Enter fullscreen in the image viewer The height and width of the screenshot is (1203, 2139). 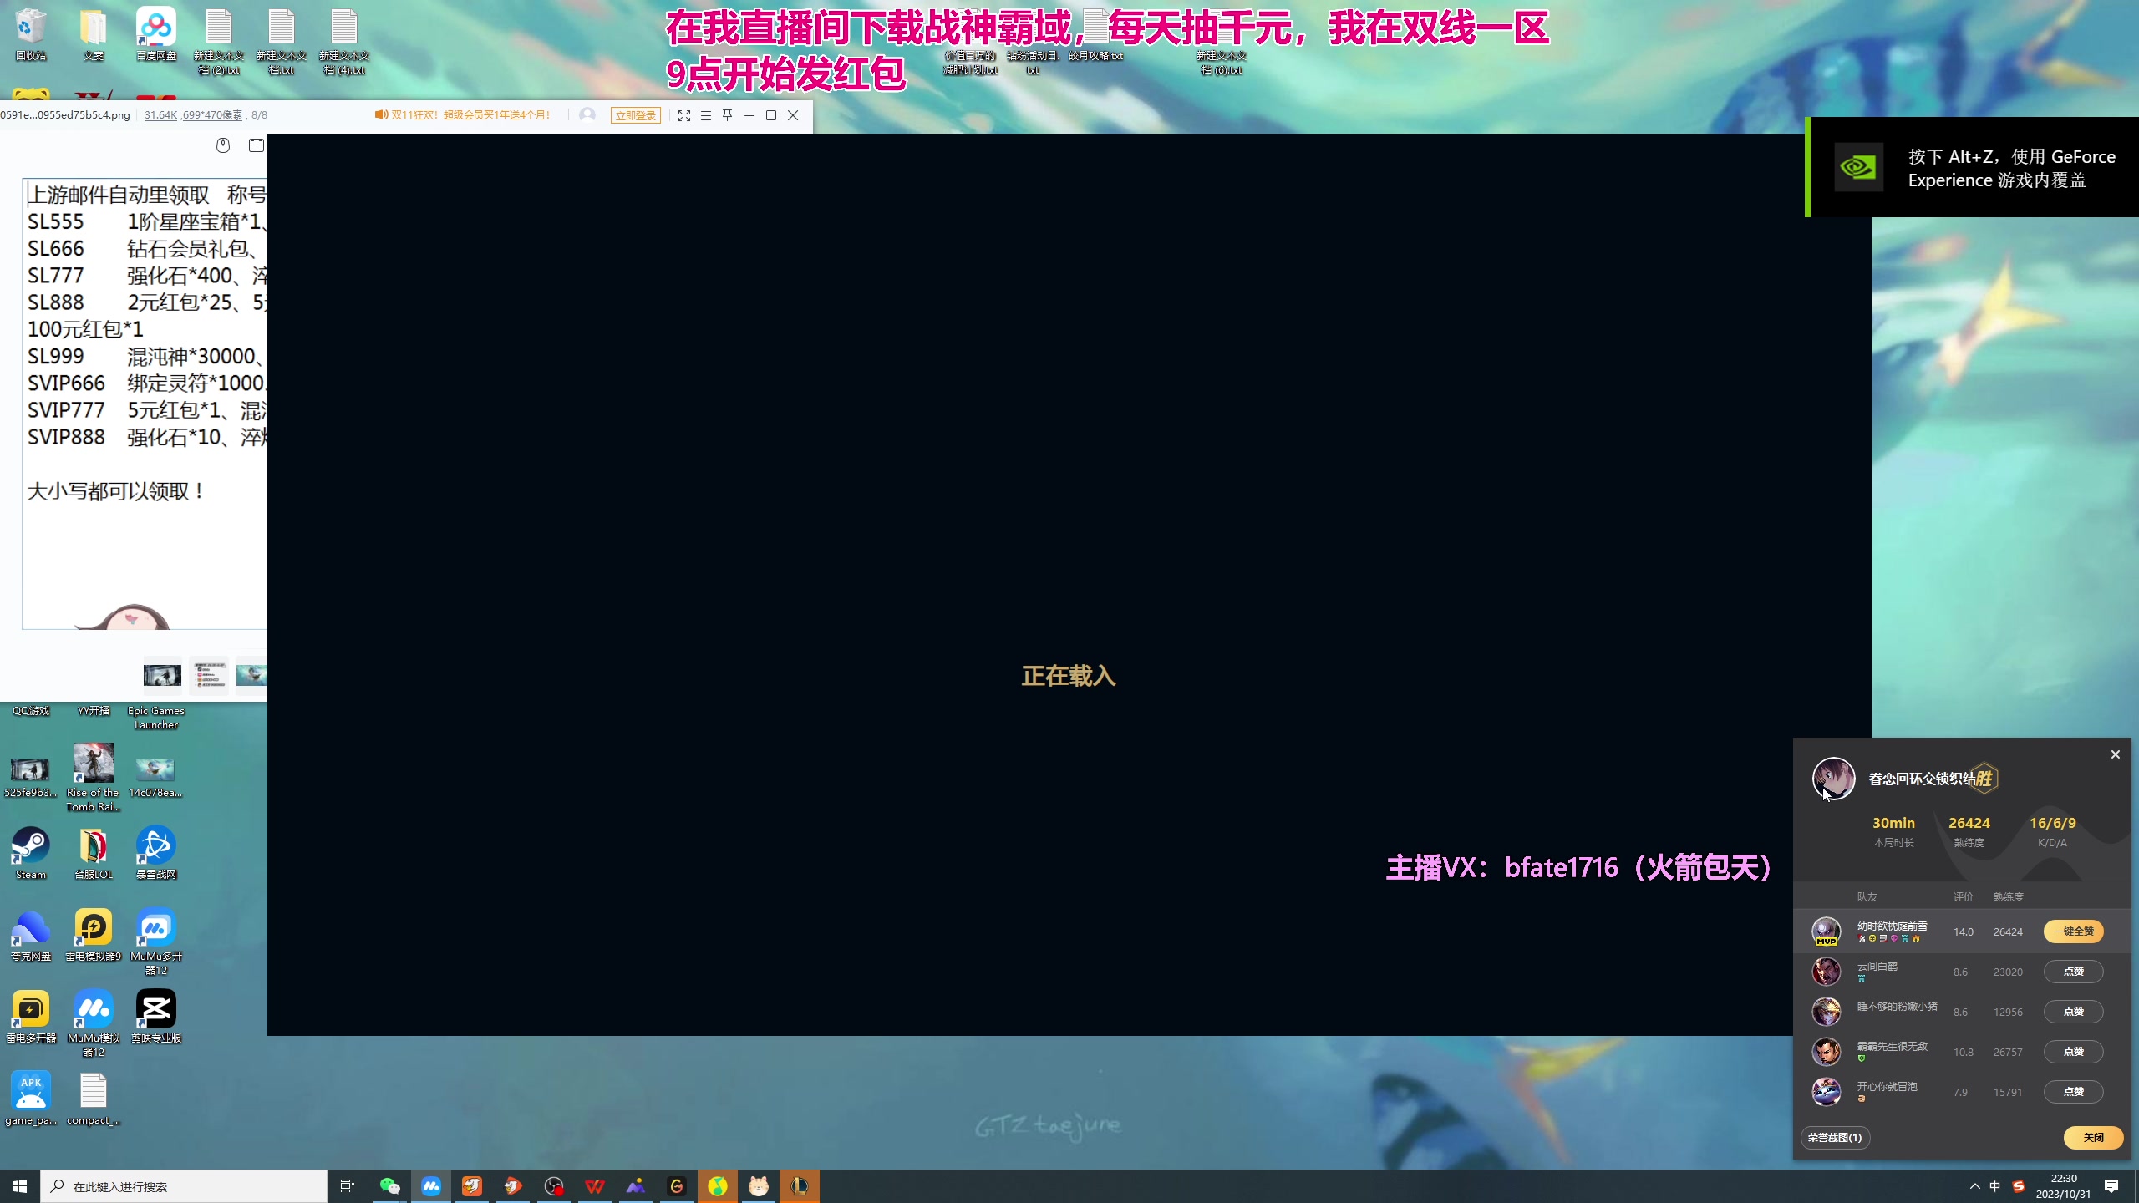coord(685,115)
